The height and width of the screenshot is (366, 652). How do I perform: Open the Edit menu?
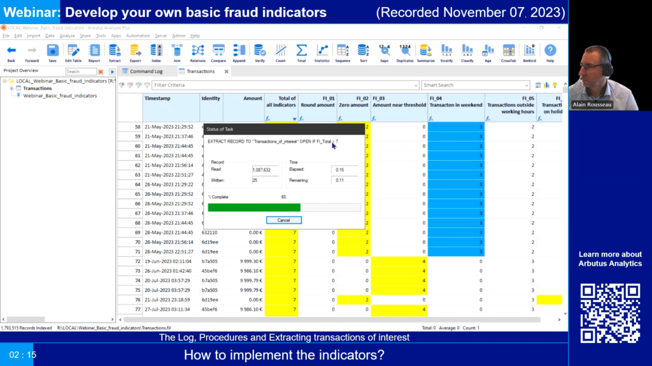pos(18,36)
